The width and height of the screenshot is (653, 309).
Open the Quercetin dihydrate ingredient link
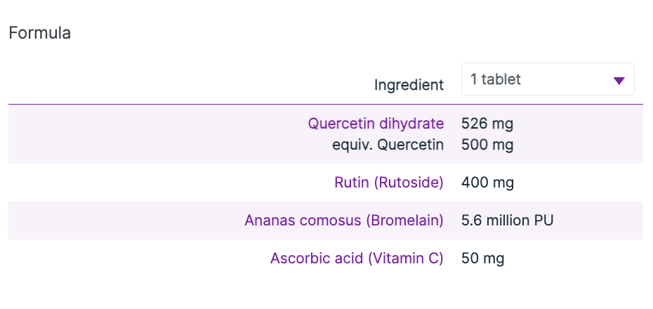(x=376, y=124)
